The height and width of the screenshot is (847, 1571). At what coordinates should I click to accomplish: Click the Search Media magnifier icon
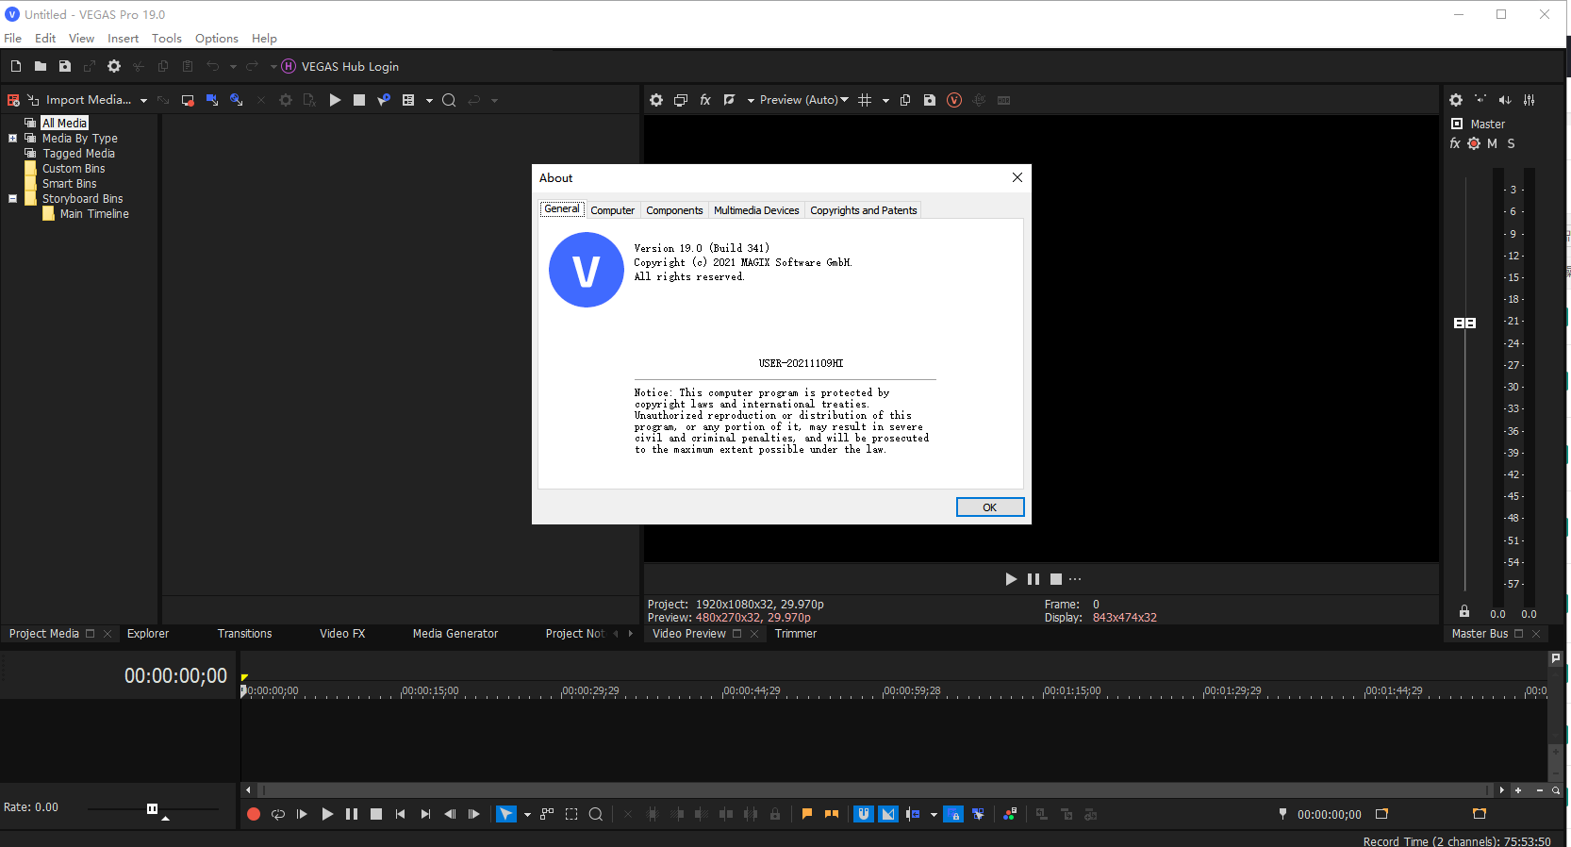pyautogui.click(x=449, y=100)
